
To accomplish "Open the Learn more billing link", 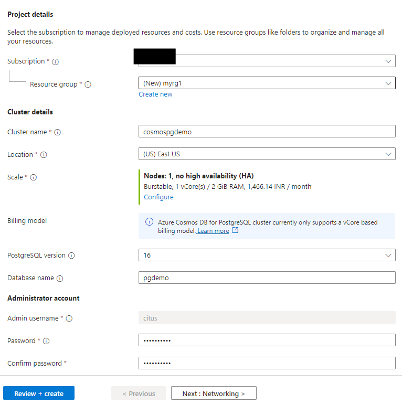I will pyautogui.click(x=213, y=231).
